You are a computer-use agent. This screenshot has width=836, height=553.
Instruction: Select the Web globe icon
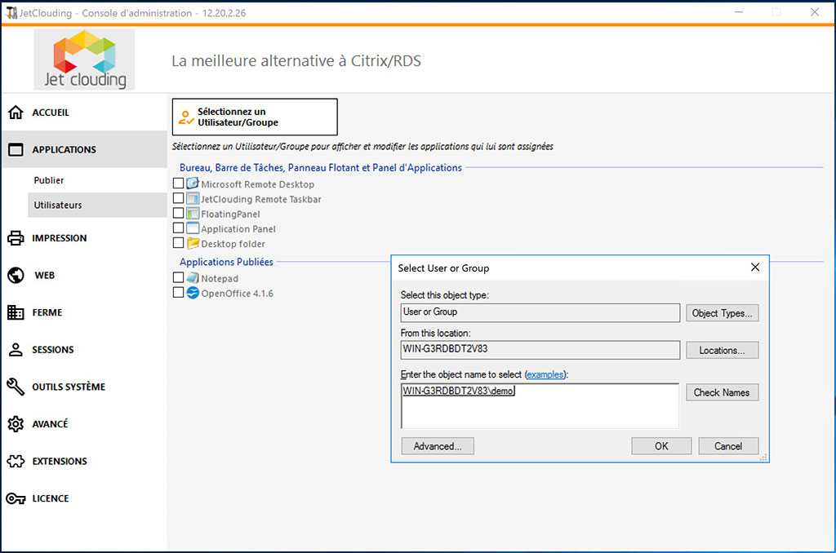click(x=16, y=276)
